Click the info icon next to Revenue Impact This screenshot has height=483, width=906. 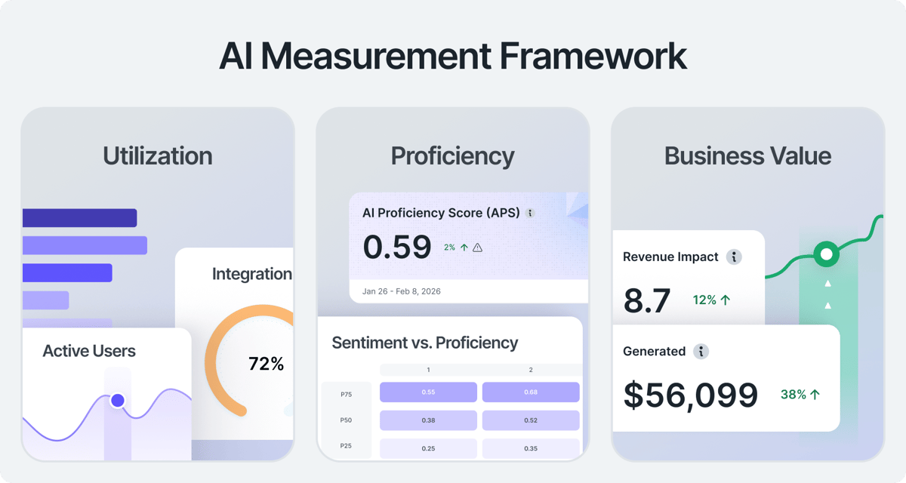(x=733, y=257)
